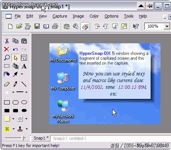Open the File menu

click(18, 16)
